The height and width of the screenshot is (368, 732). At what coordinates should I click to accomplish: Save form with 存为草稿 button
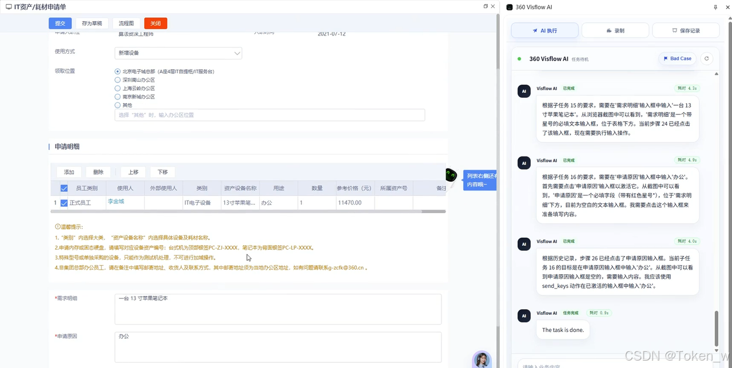92,23
